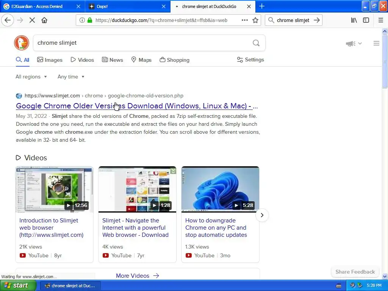Close the chrome slimjet DuckDuckGo tab

tap(249, 6)
